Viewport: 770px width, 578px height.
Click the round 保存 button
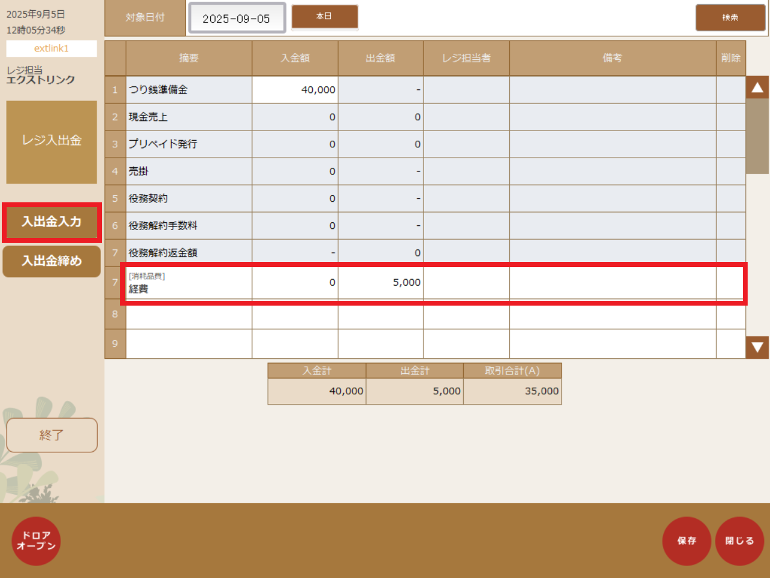tap(686, 541)
